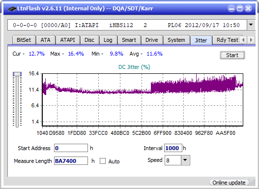Click the Avg value 11.6%

[155, 54]
